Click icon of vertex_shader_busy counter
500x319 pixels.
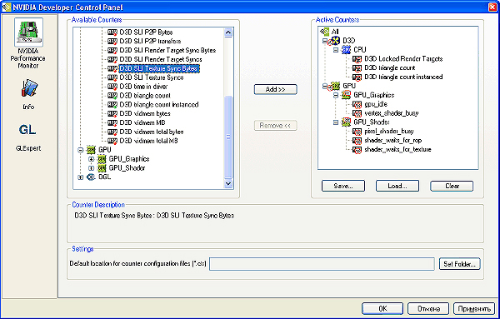point(357,113)
